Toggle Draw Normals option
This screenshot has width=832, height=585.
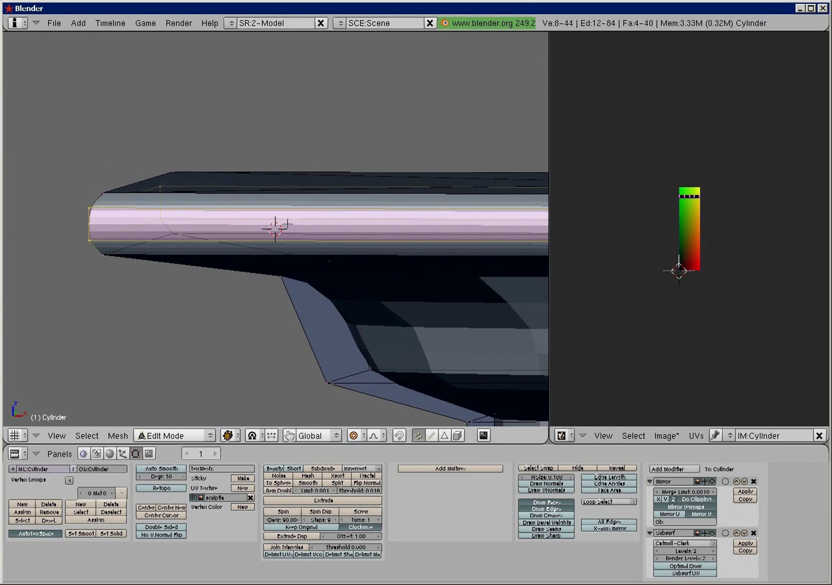[546, 483]
